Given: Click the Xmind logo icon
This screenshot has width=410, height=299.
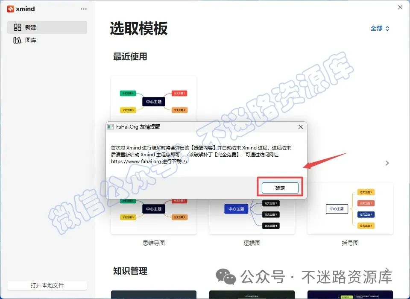Looking at the screenshot, I should tap(10, 9).
